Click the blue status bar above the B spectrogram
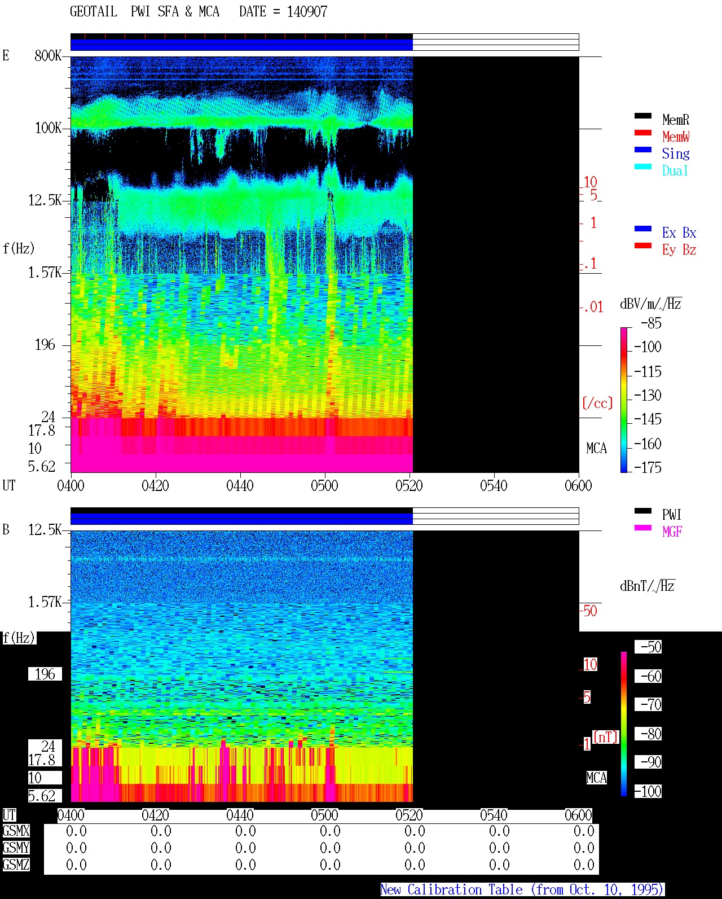Image resolution: width=722 pixels, height=899 pixels. (x=241, y=519)
